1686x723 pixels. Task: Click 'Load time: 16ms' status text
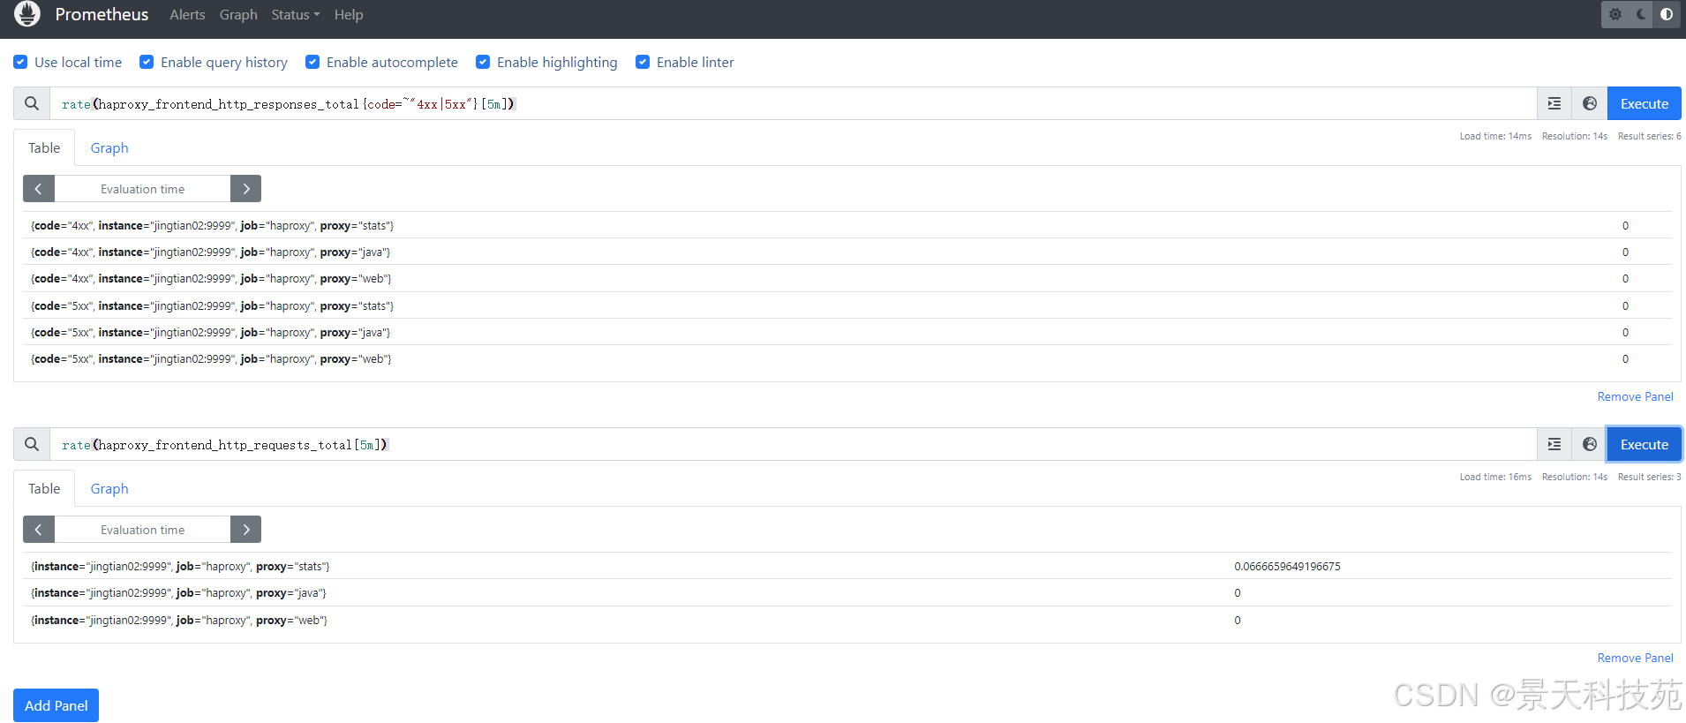pyautogui.click(x=1495, y=477)
